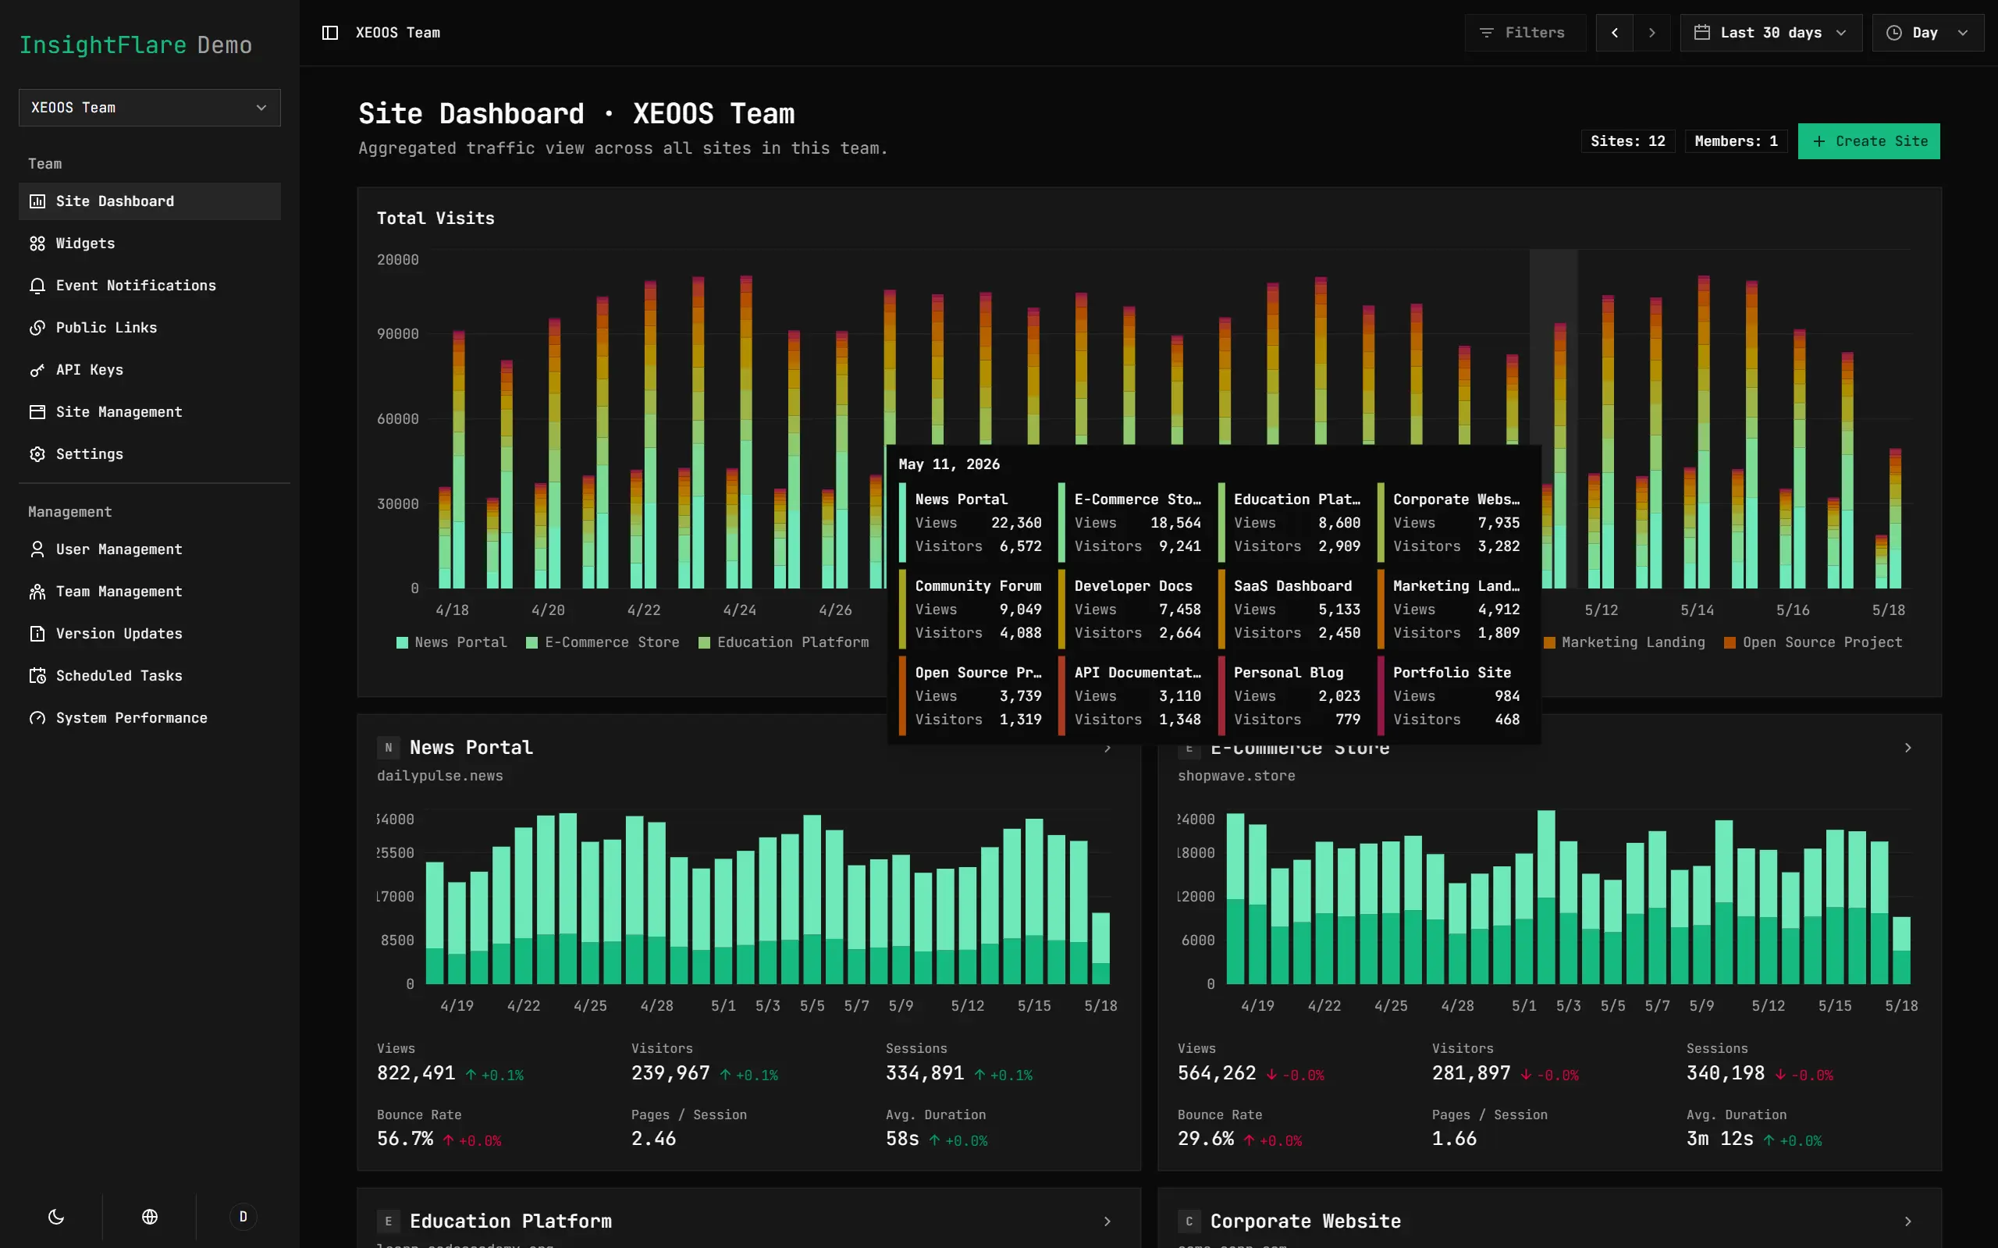Open the user avatar D
Image resolution: width=1998 pixels, height=1248 pixels.
click(243, 1217)
